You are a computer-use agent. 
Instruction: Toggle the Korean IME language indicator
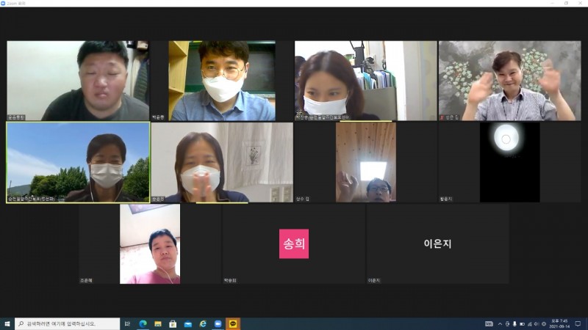489,324
